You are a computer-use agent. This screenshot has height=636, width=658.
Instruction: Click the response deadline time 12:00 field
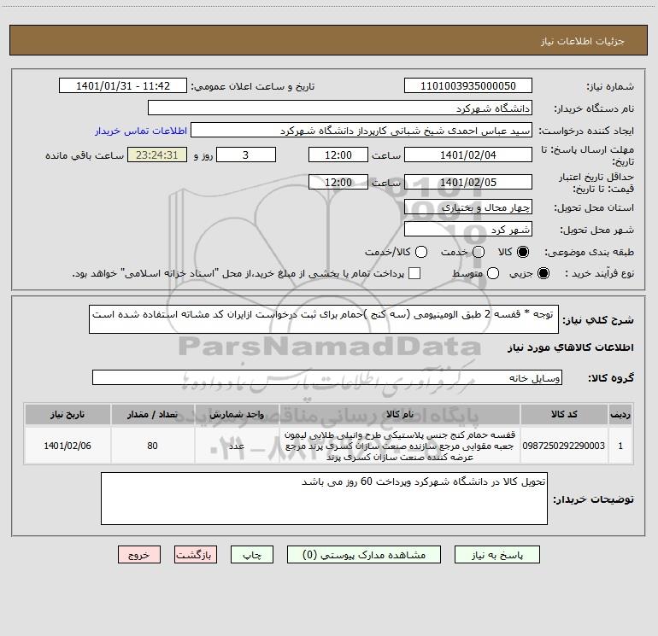[338, 155]
